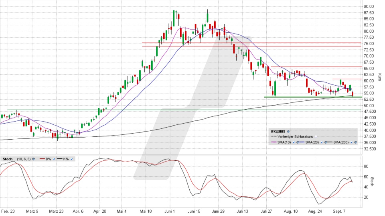
Task: Click the Juni 15 date axis marker
Action: pos(194,211)
